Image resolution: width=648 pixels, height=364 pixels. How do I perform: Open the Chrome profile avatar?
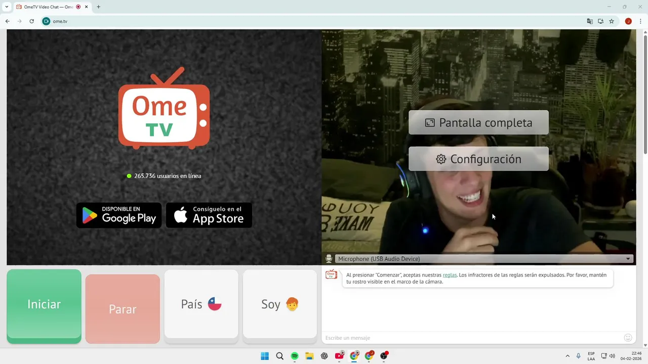(x=628, y=21)
